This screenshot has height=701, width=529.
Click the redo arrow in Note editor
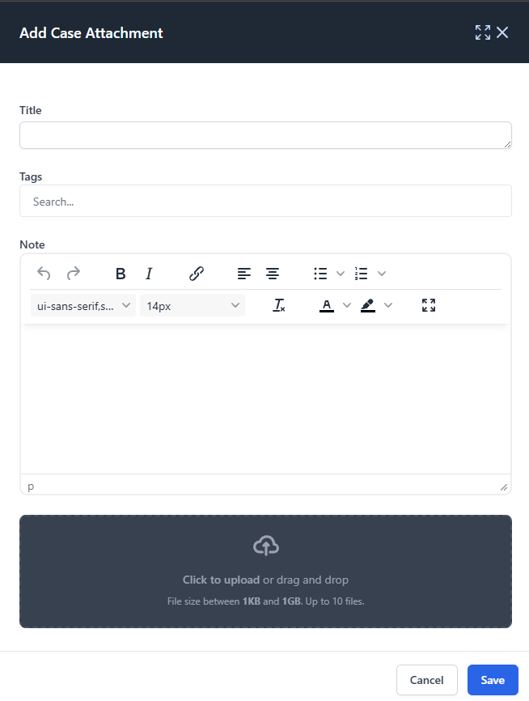(74, 273)
